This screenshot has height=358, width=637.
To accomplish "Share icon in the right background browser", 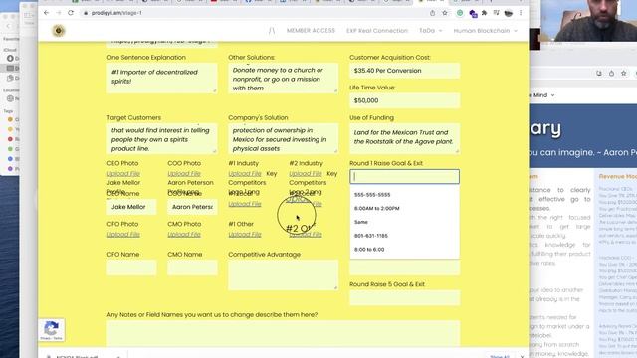I will (x=611, y=73).
